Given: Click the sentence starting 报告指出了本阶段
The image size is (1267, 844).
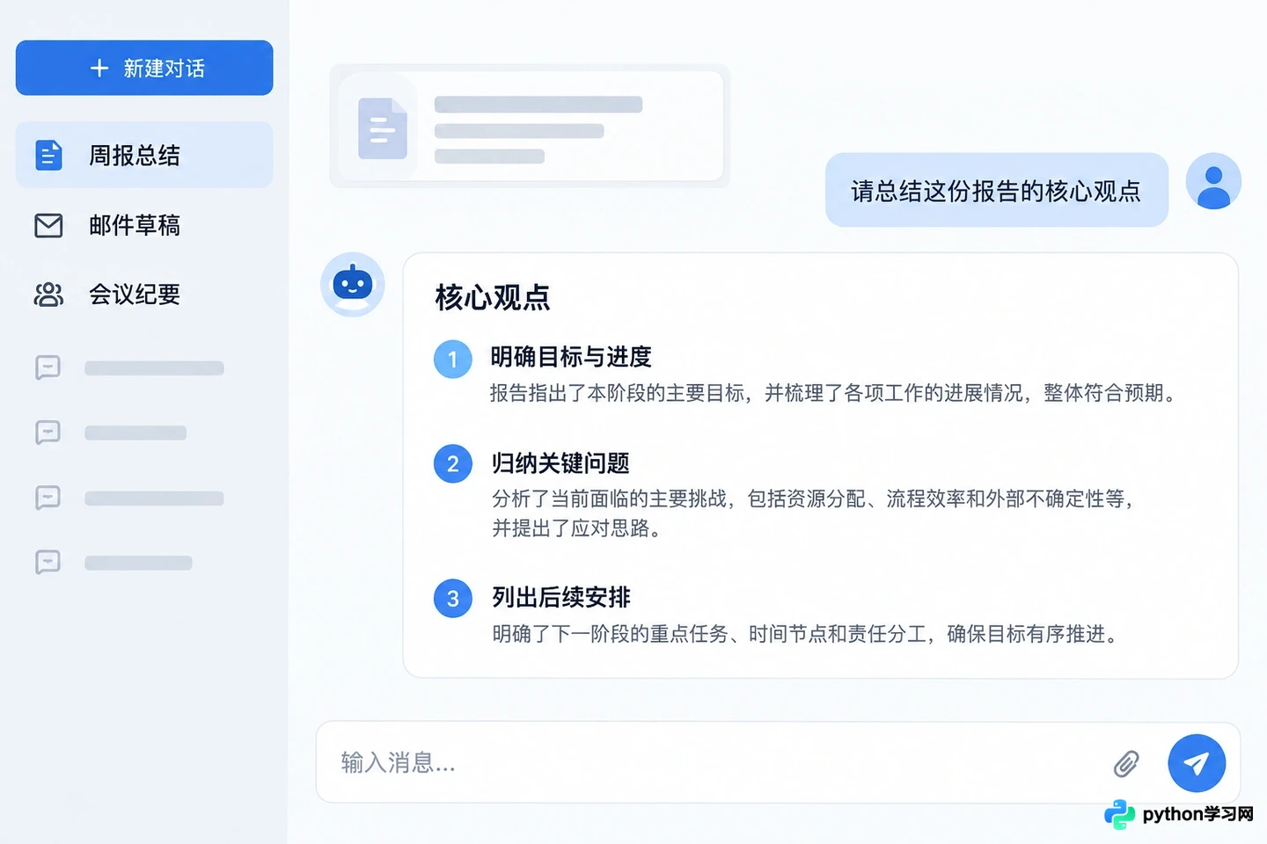Looking at the screenshot, I should coord(833,393).
